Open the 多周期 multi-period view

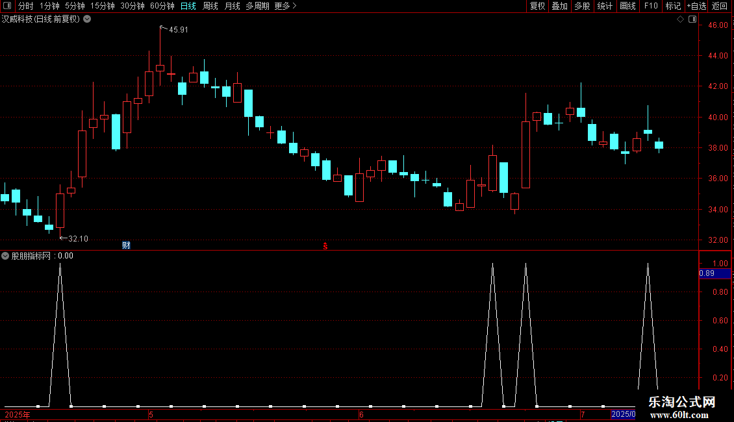click(x=257, y=6)
